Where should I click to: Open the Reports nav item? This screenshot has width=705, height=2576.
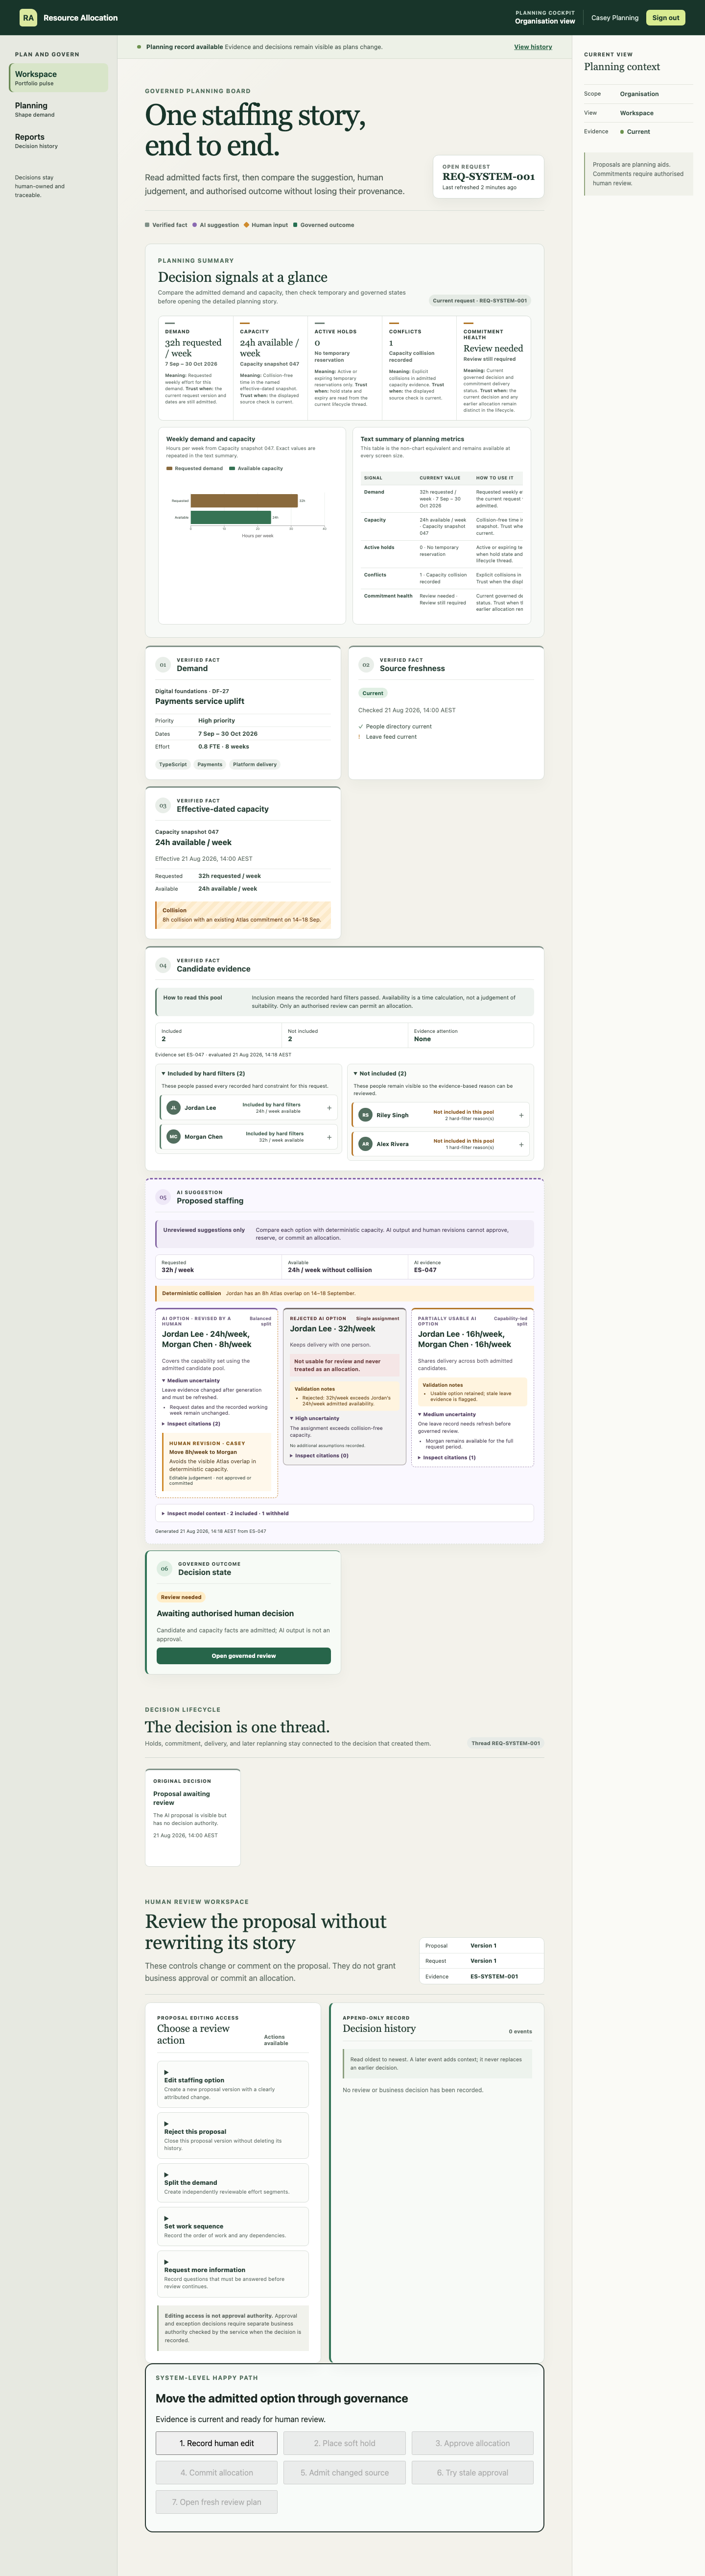pyautogui.click(x=59, y=141)
